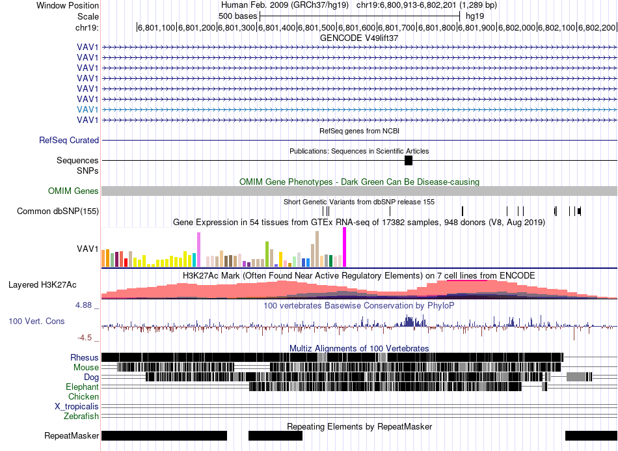Click the Sequences track label
618x451 pixels.
[x=77, y=161]
